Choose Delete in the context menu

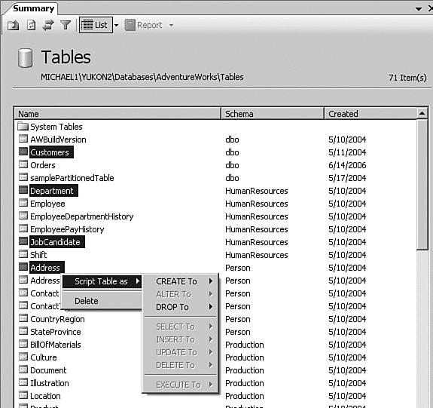87,301
